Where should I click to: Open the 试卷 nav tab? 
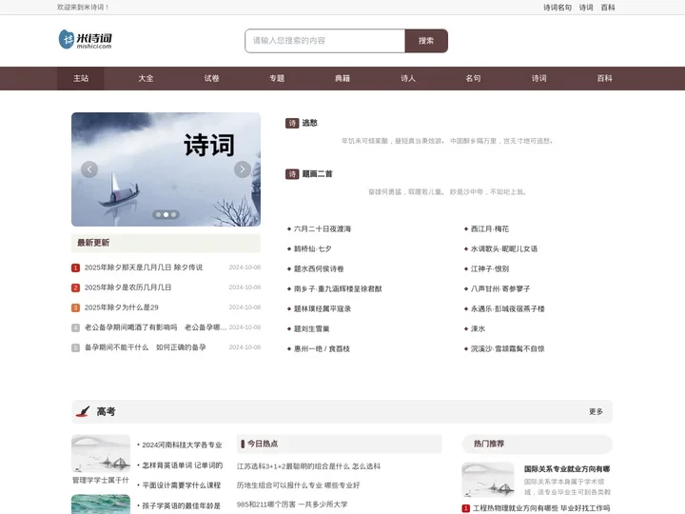click(x=211, y=78)
